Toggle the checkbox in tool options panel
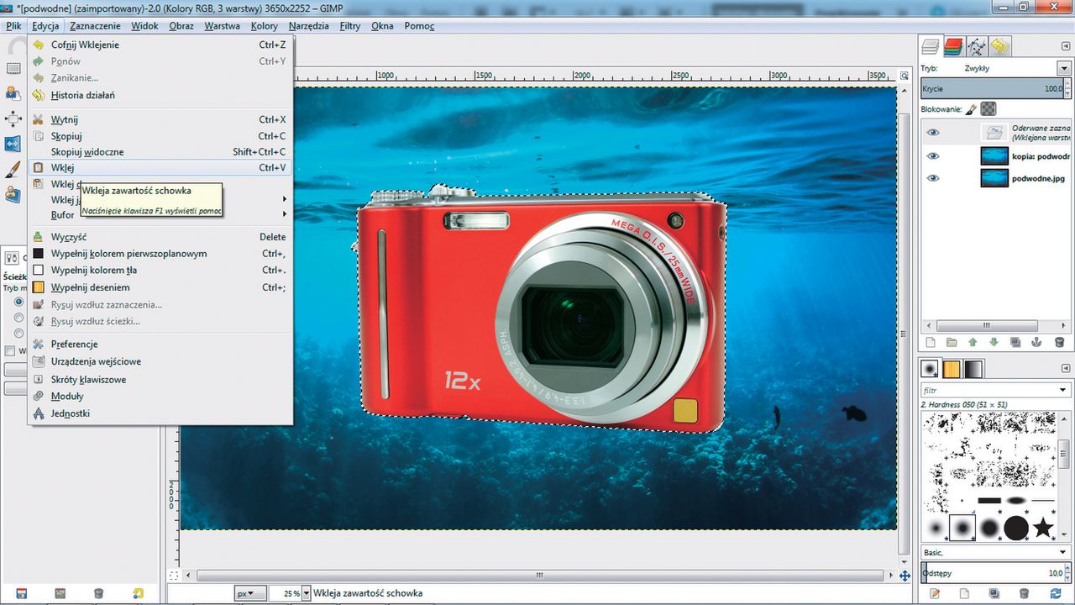Screen dimensions: 1075x605 coord(10,351)
